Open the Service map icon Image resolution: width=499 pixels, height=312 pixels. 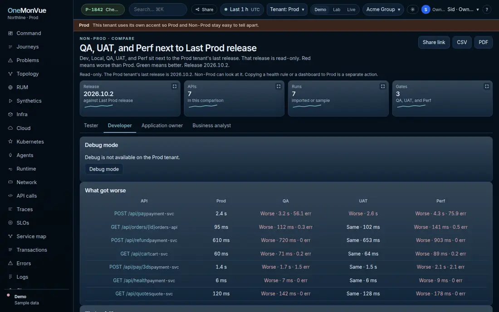coord(10,236)
